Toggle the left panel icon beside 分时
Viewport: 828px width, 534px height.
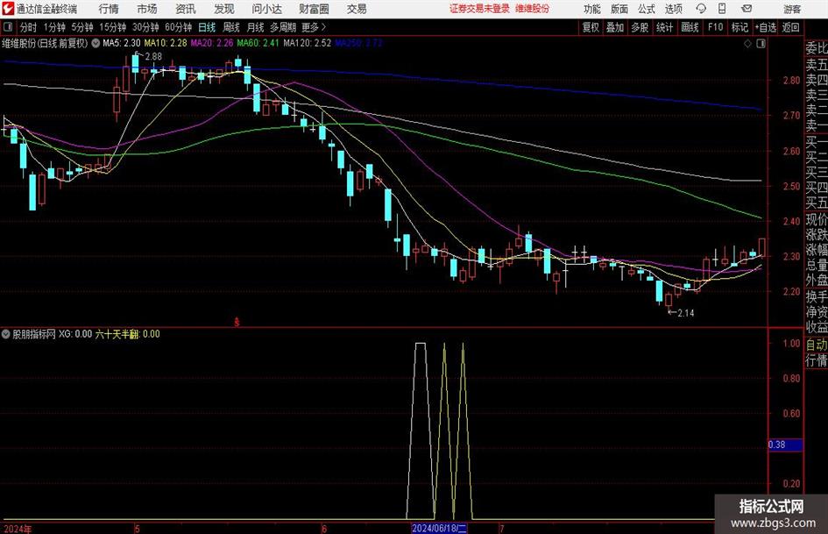pyautogui.click(x=8, y=27)
